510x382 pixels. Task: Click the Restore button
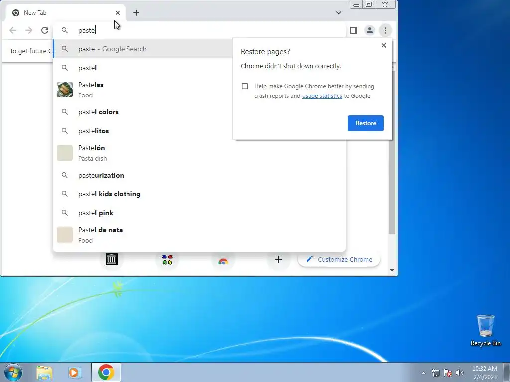(x=366, y=123)
